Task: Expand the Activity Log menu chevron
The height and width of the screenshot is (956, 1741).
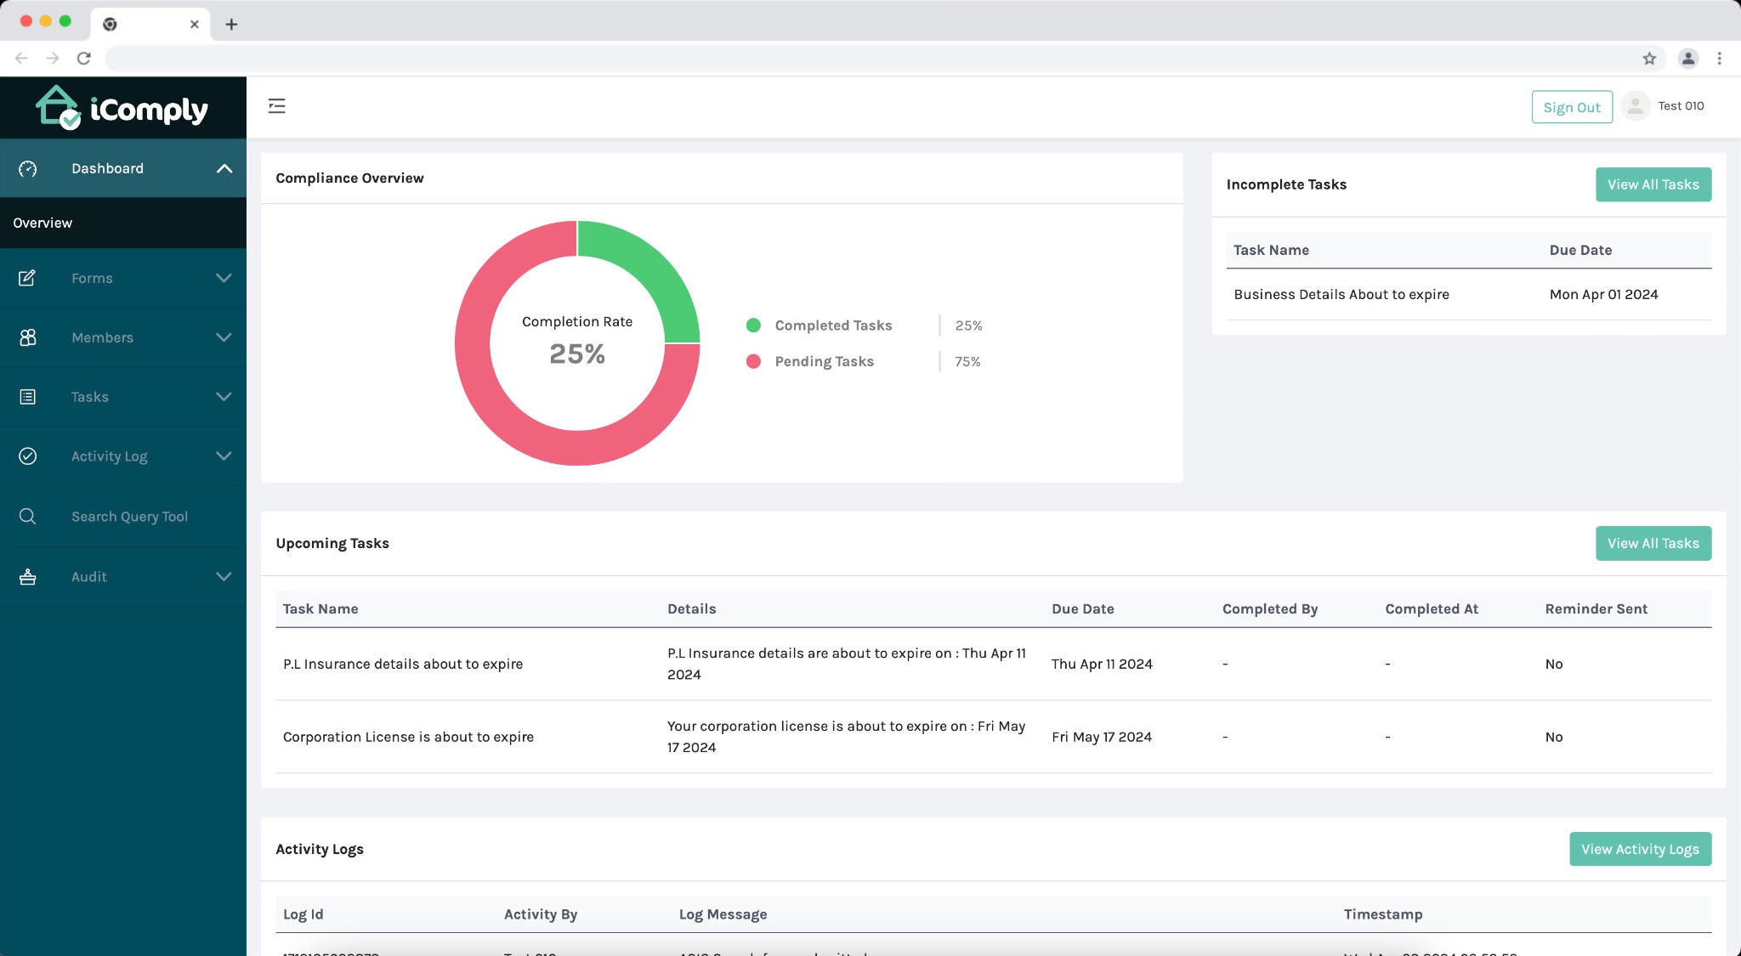Action: [224, 456]
